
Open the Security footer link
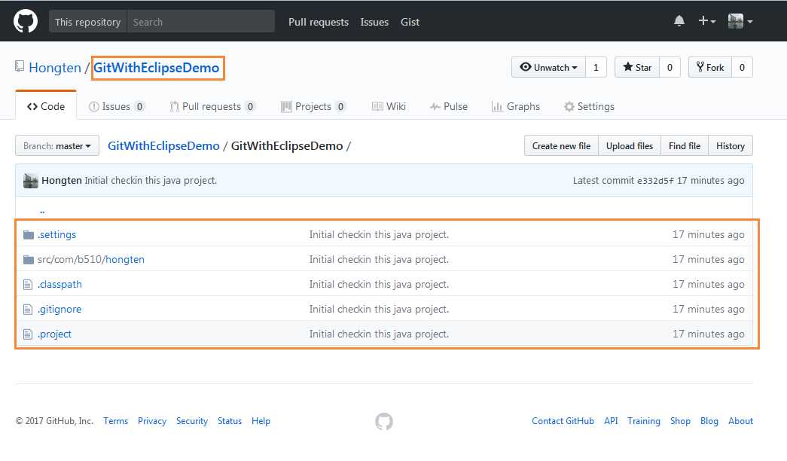point(192,421)
